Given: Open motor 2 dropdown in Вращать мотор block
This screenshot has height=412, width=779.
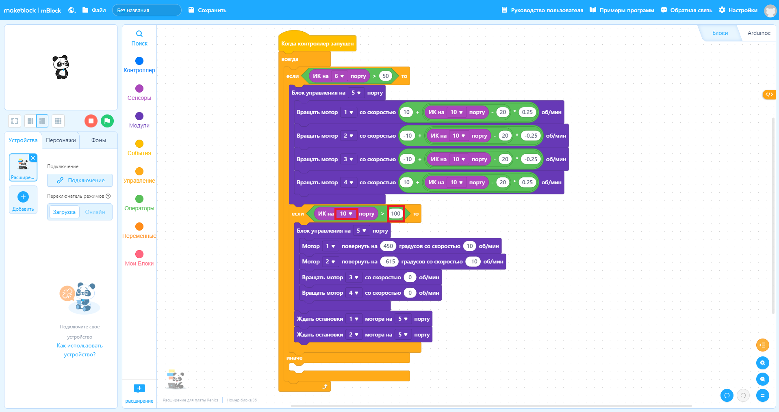Looking at the screenshot, I should point(349,136).
